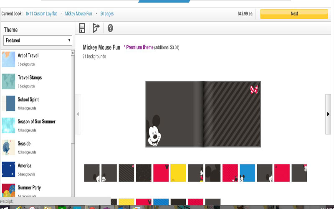The width and height of the screenshot is (334, 209).
Task: Click the 20 pages link
Action: [107, 14]
